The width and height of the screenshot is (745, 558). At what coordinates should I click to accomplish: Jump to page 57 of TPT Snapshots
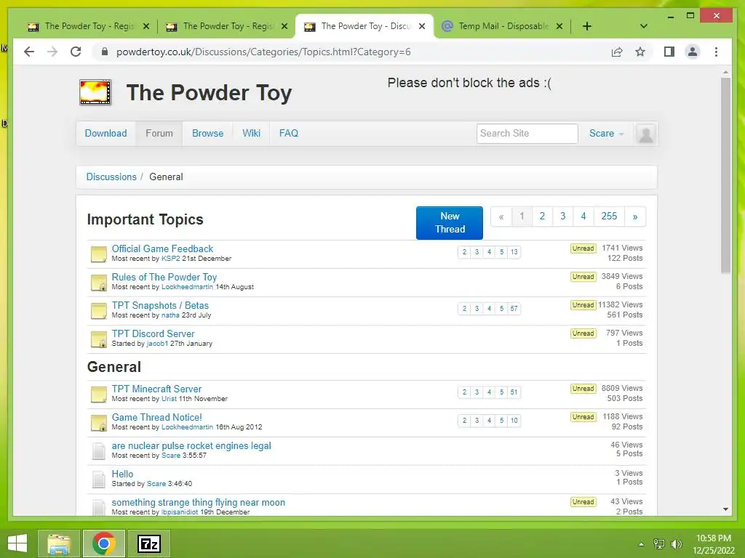pos(514,309)
